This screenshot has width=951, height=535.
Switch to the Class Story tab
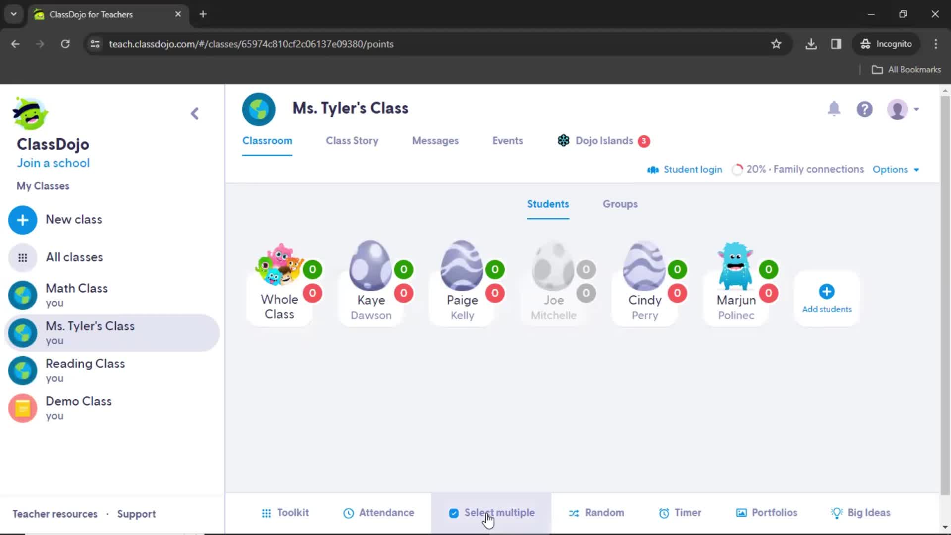coord(352,141)
